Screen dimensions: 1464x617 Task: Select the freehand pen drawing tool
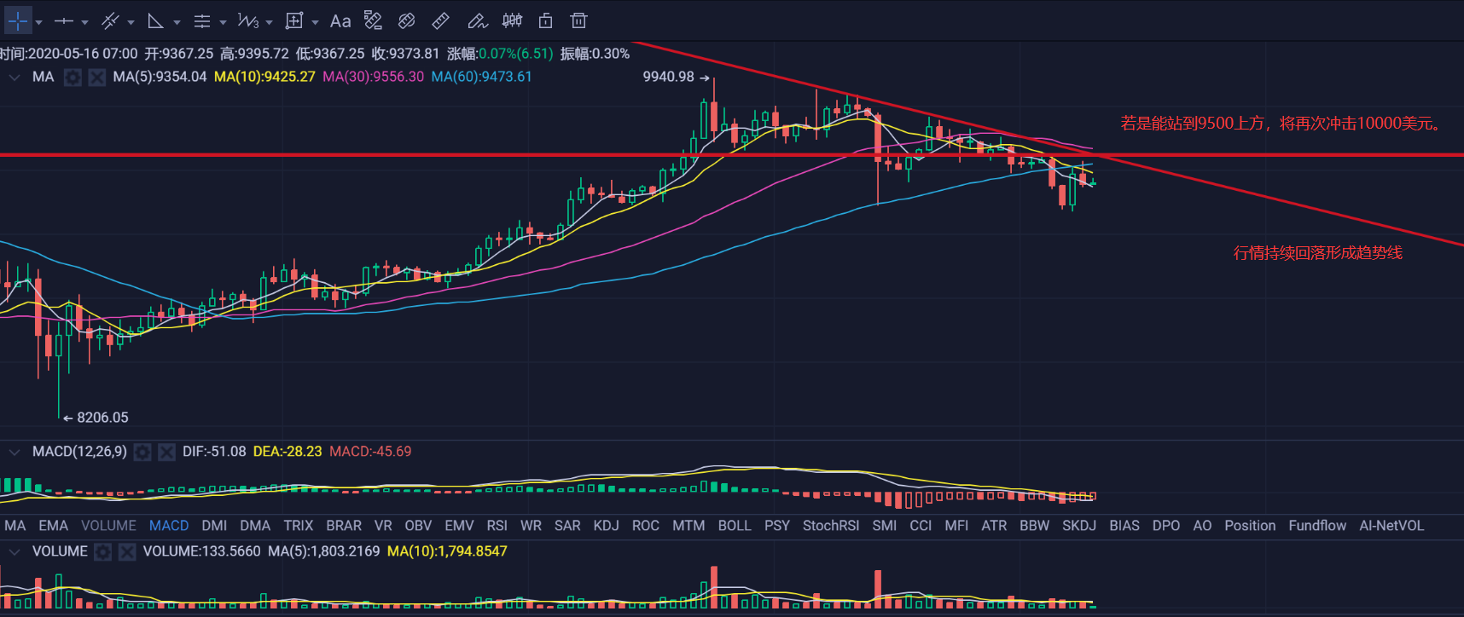click(x=478, y=20)
